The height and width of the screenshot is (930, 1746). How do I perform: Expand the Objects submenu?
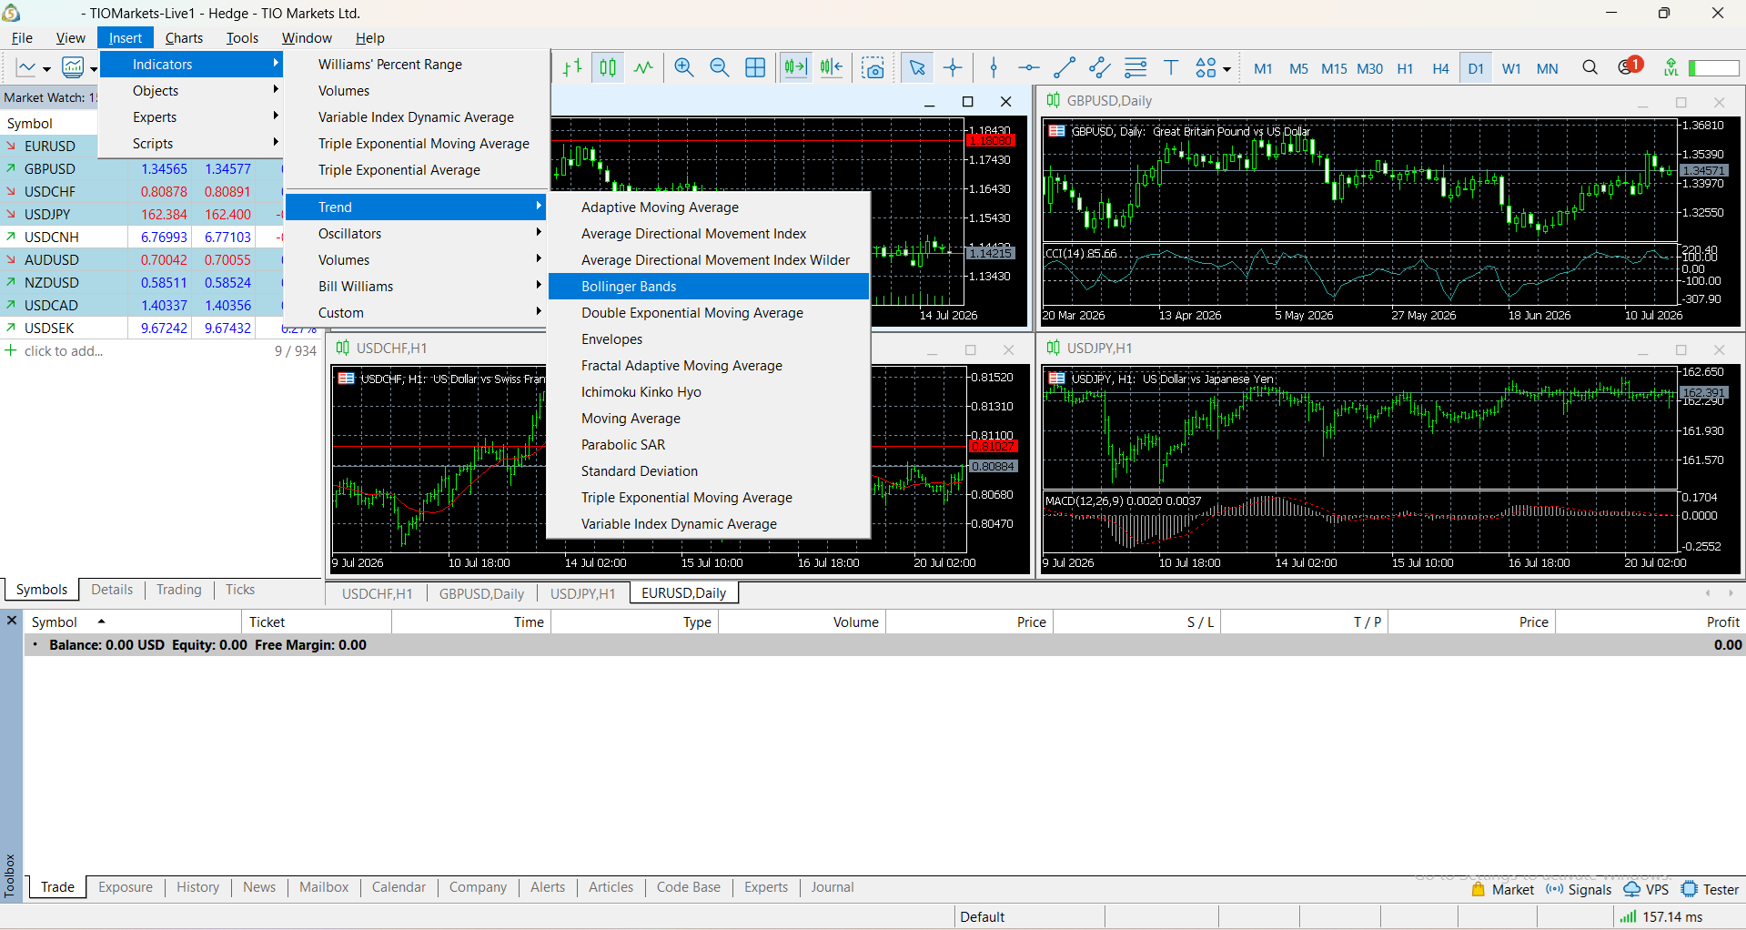tap(191, 90)
